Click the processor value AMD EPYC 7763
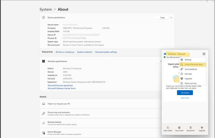 tap(78, 28)
